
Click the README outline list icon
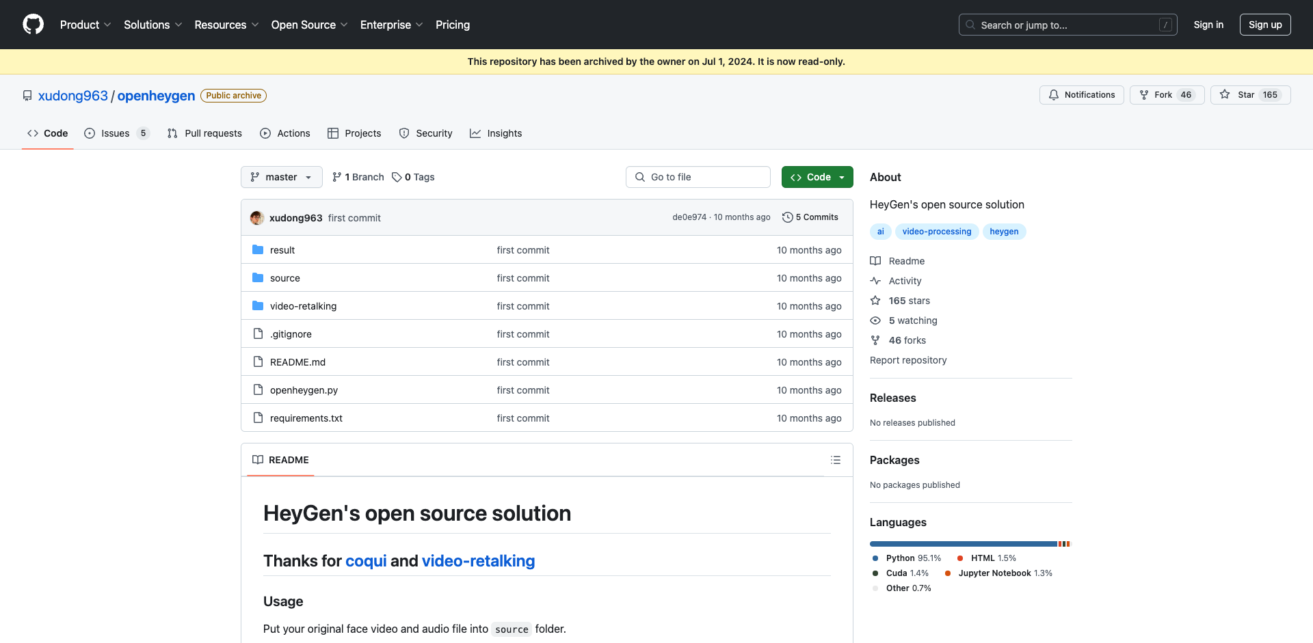pyautogui.click(x=836, y=460)
